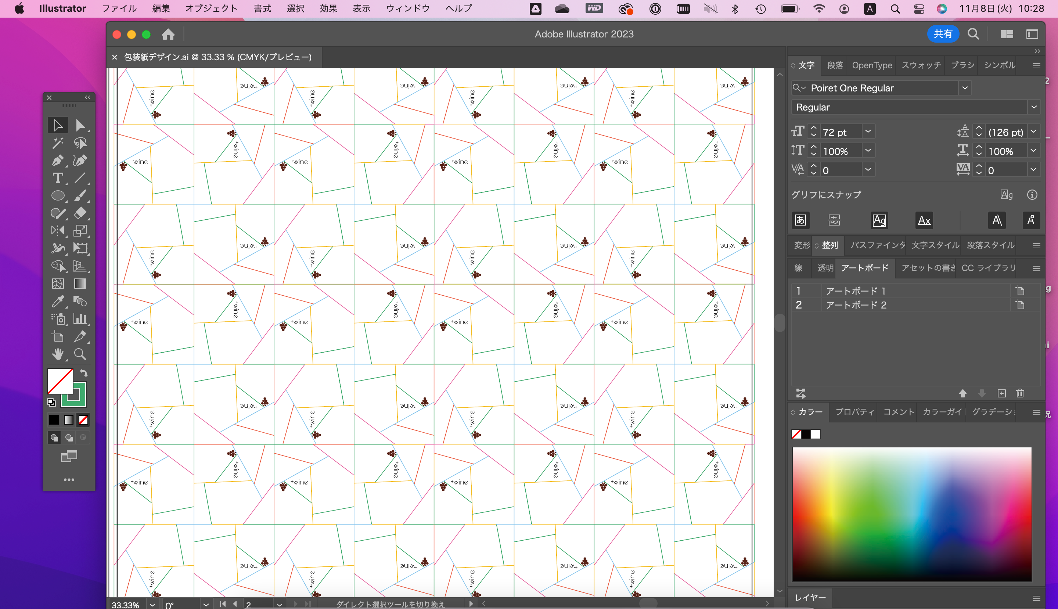Switch to the スウォッチ tab
The image size is (1058, 609).
pos(921,65)
